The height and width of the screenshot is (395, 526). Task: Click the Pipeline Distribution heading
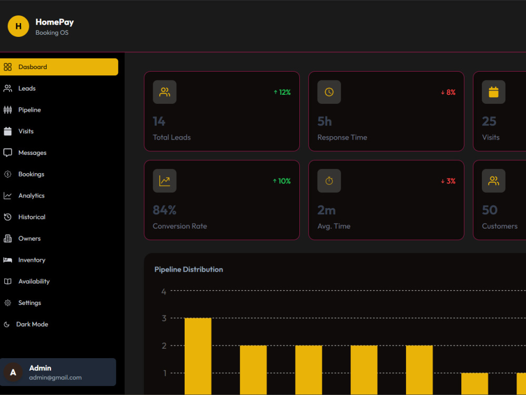pyautogui.click(x=188, y=269)
